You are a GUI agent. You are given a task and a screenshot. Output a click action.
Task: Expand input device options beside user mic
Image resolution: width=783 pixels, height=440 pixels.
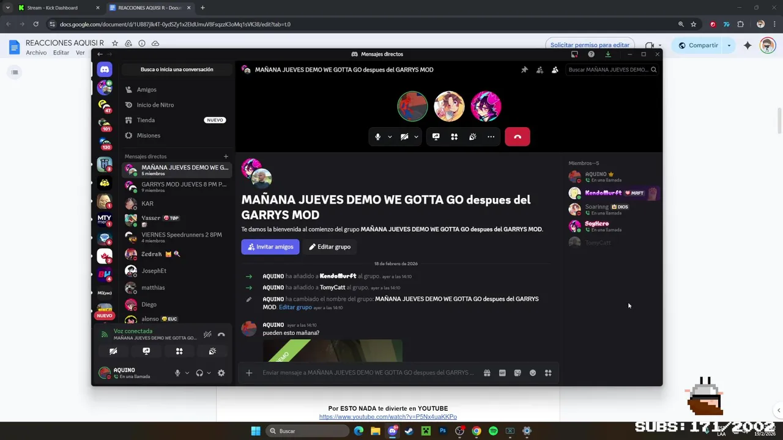tap(187, 373)
